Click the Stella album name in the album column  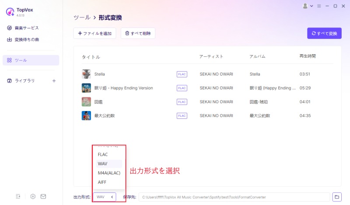(255, 74)
